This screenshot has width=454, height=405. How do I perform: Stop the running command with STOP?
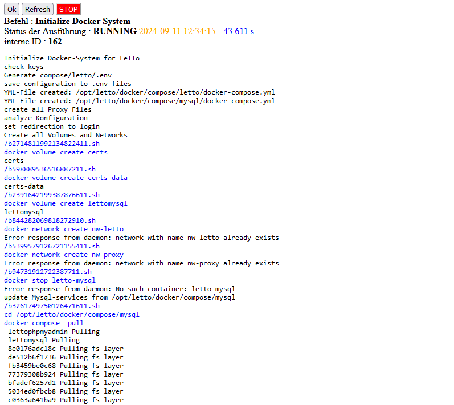pos(68,9)
